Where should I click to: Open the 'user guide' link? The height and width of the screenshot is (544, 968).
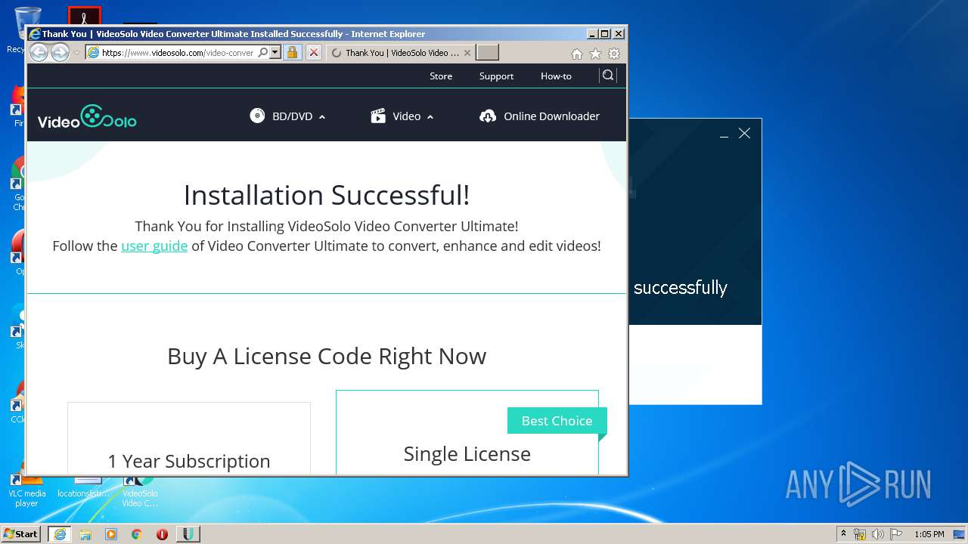154,246
